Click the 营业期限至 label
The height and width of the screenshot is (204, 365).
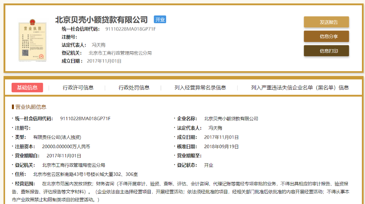pos(189,156)
